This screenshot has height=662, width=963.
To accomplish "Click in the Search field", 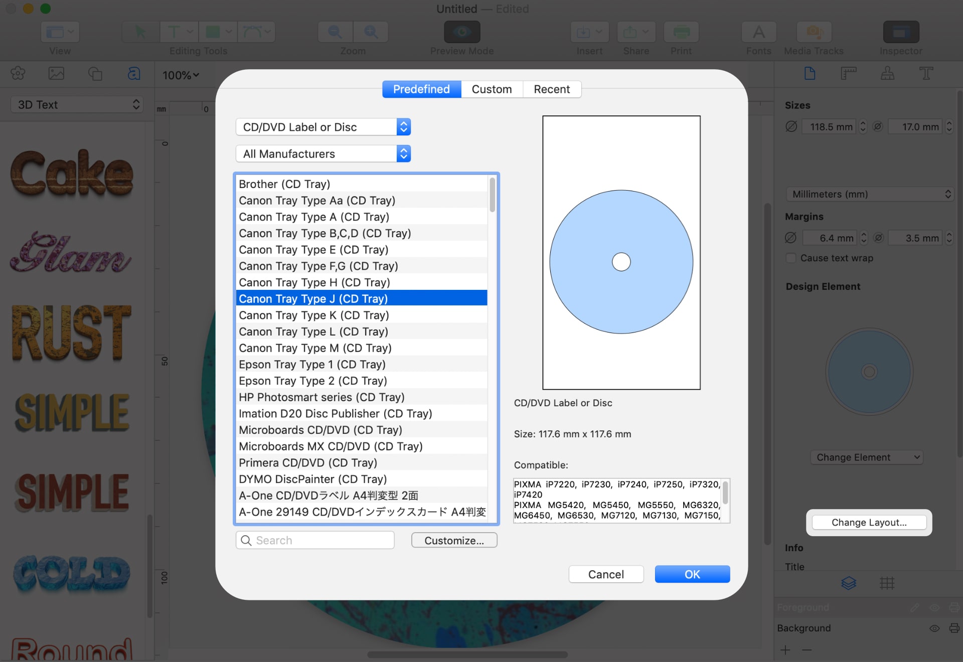I will 314,540.
